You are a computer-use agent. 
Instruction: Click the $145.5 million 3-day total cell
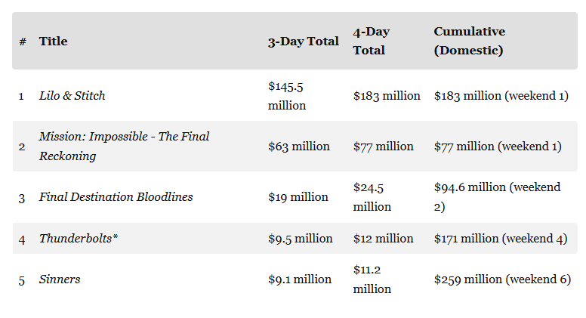point(288,96)
